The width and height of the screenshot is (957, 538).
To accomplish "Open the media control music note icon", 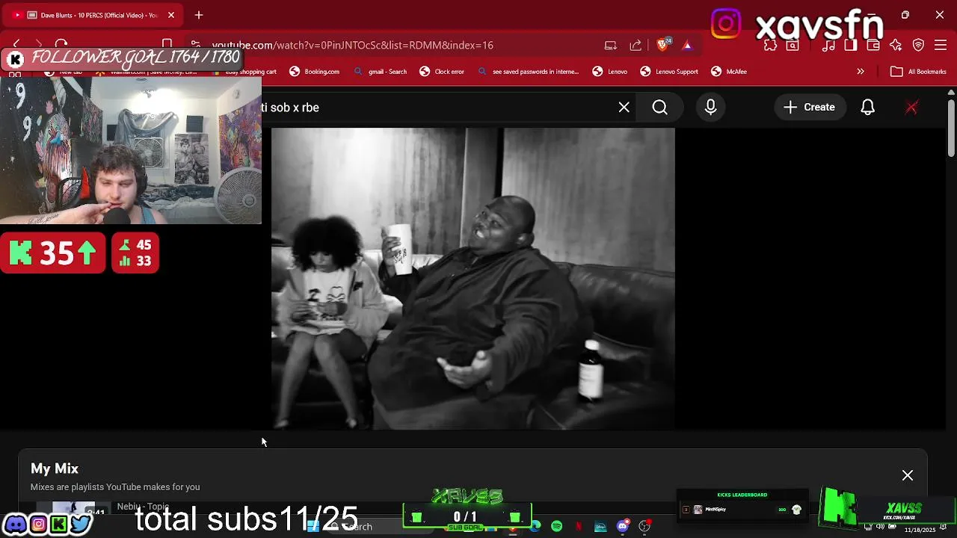I will (x=829, y=45).
